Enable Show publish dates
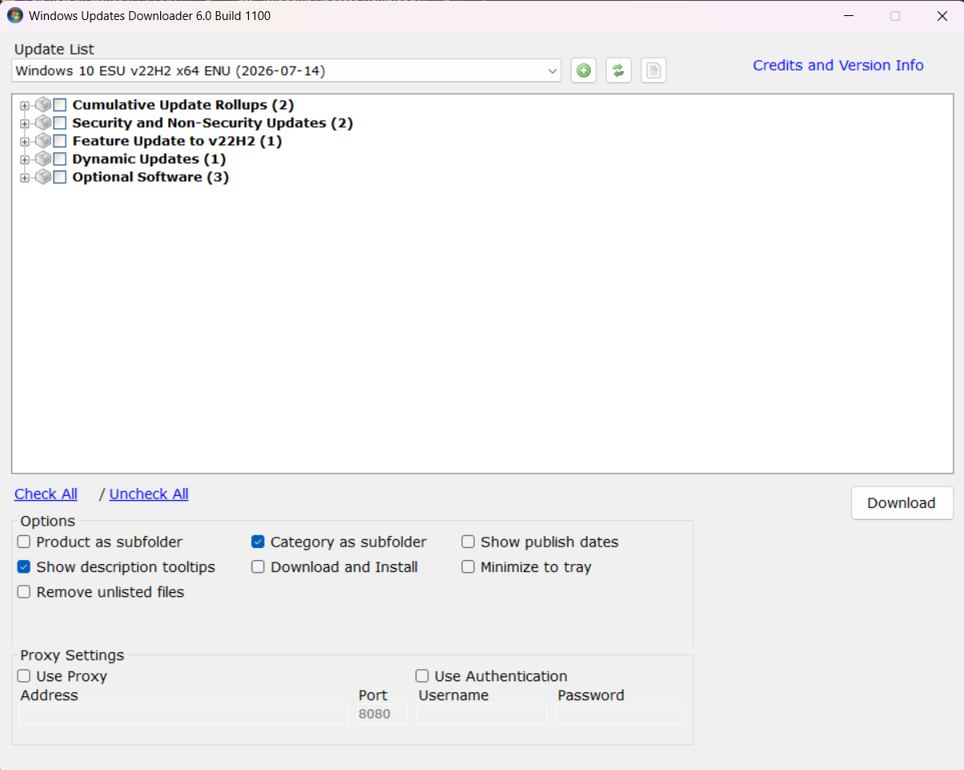The height and width of the screenshot is (770, 964). tap(468, 542)
